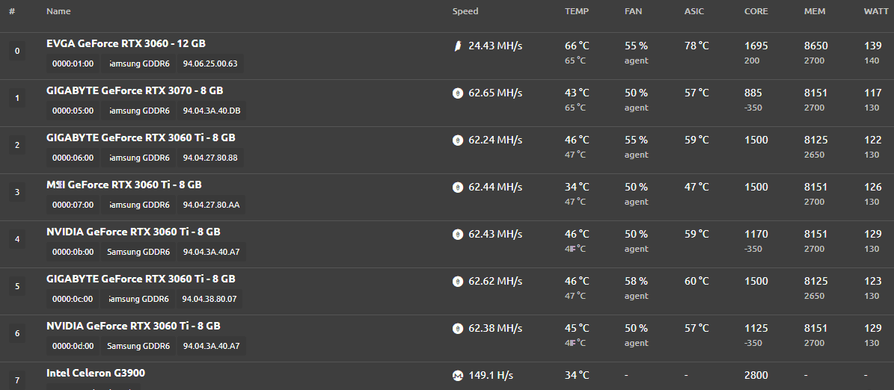
Task: Select the EVGA GeForce RTX 3060 name
Action: pos(126,43)
